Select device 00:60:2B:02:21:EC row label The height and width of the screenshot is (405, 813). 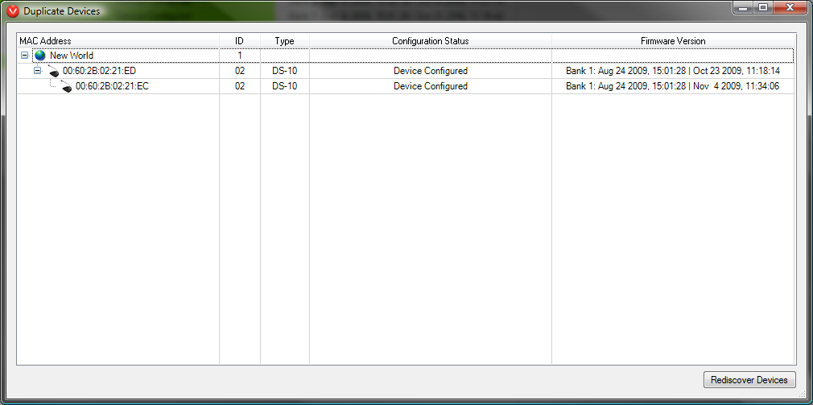112,86
